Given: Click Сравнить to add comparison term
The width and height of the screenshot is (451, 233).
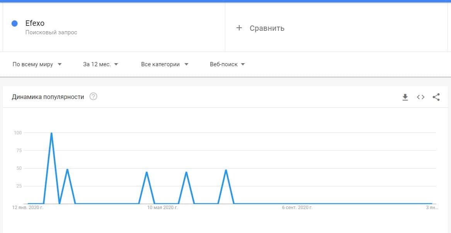Looking at the screenshot, I should click(x=267, y=28).
